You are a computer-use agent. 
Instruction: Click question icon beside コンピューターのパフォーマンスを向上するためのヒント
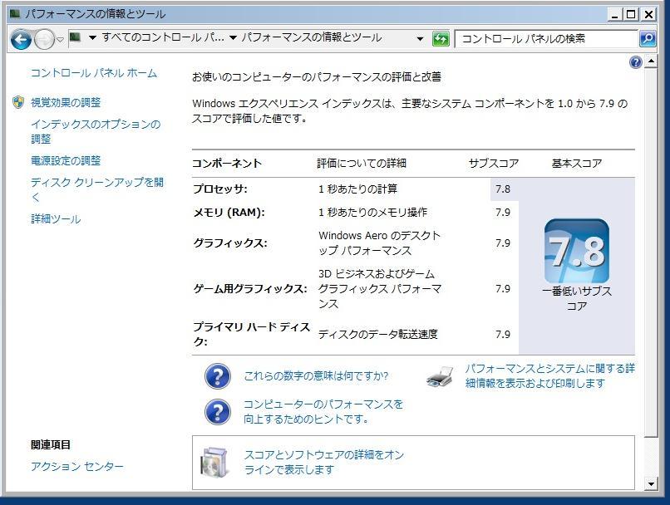point(218,412)
